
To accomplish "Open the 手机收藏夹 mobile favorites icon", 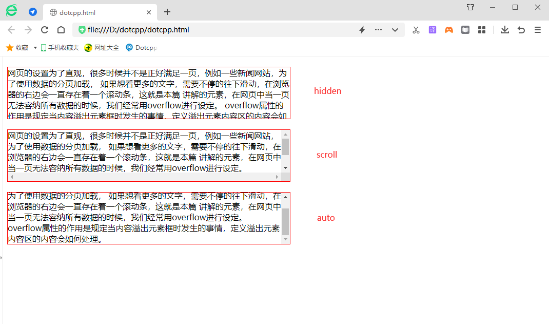I will (x=59, y=47).
